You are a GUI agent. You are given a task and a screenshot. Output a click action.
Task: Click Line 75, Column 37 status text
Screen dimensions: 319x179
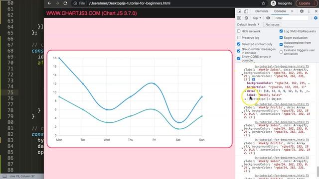[x=22, y=176]
